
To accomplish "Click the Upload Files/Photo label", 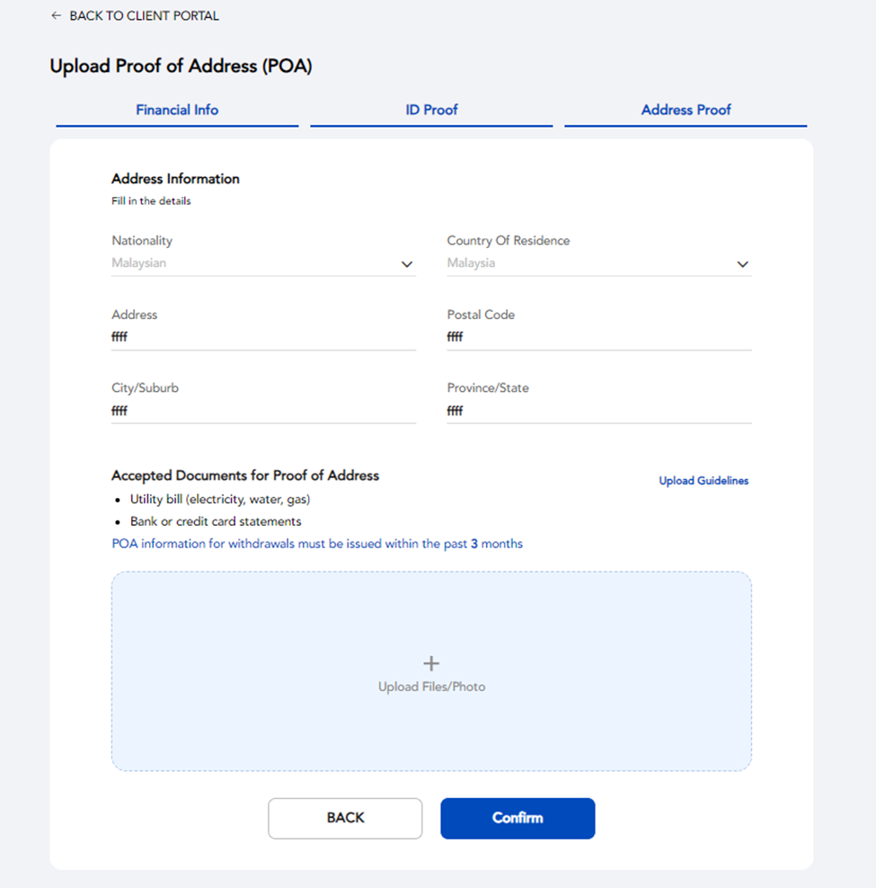I will tap(431, 687).
